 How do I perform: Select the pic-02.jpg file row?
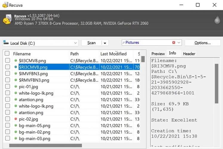pyautogui.click(x=72, y=119)
